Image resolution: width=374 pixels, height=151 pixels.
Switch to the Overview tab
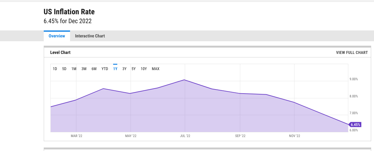57,36
